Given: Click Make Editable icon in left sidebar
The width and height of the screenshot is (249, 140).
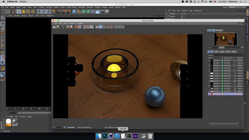Looking at the screenshot, I should coord(3,17).
